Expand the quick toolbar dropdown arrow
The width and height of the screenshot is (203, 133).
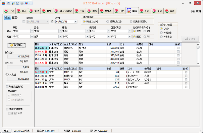pos(30,3)
